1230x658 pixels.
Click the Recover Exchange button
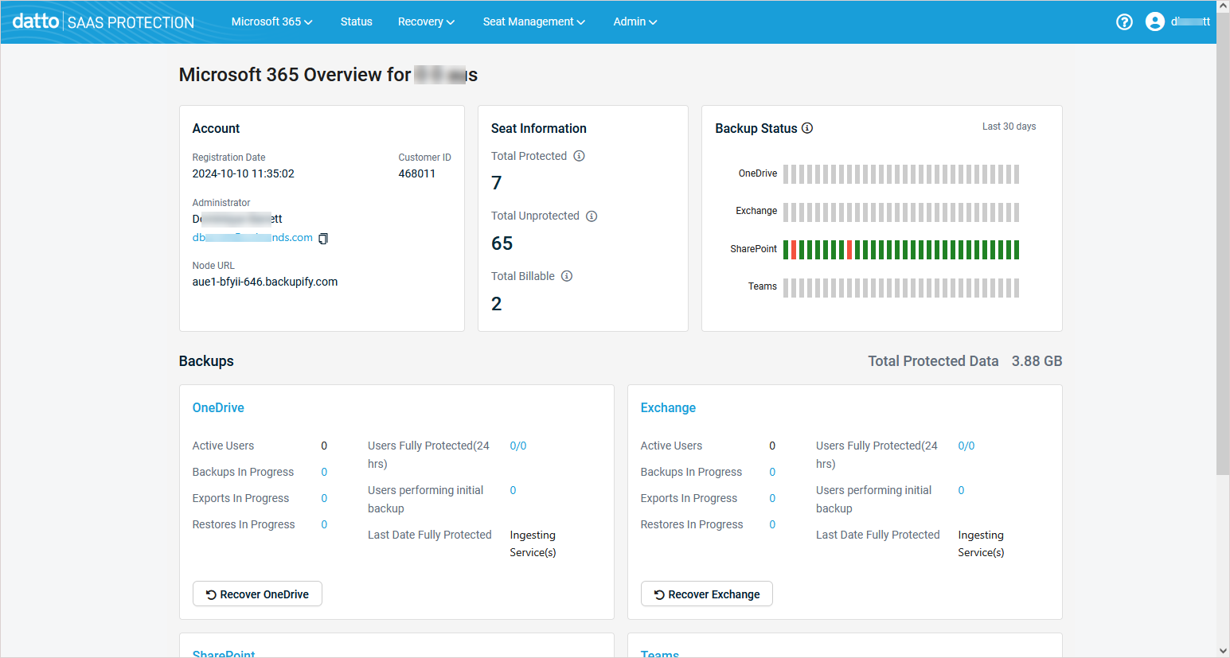point(706,594)
